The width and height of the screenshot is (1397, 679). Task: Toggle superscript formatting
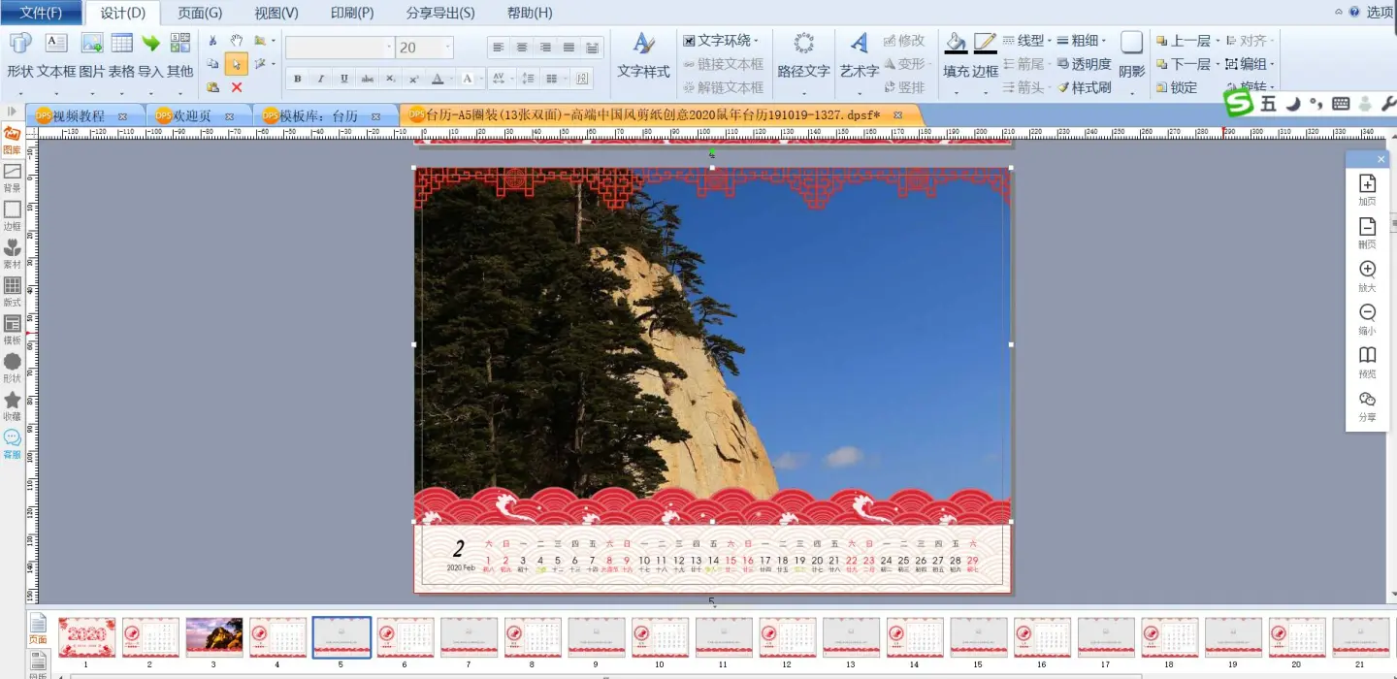413,79
